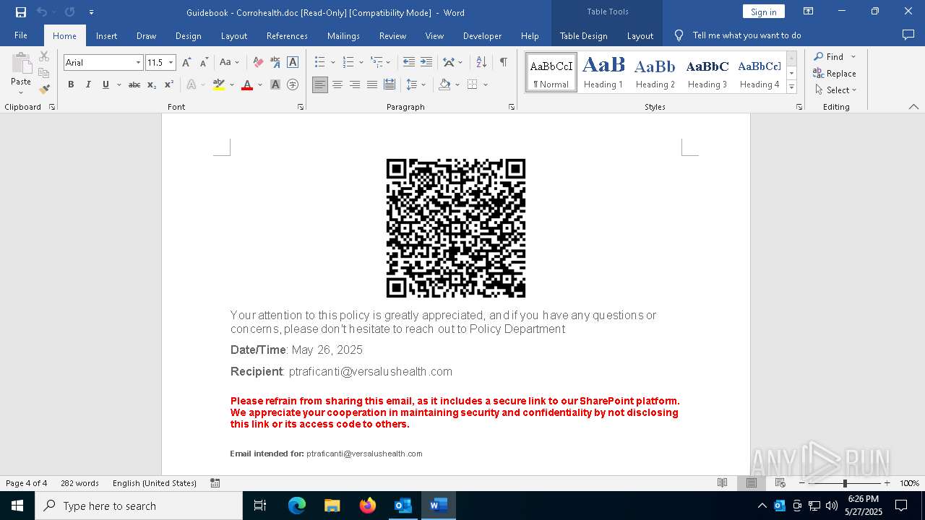Switch to the Design tab
The width and height of the screenshot is (925, 520).
click(188, 36)
